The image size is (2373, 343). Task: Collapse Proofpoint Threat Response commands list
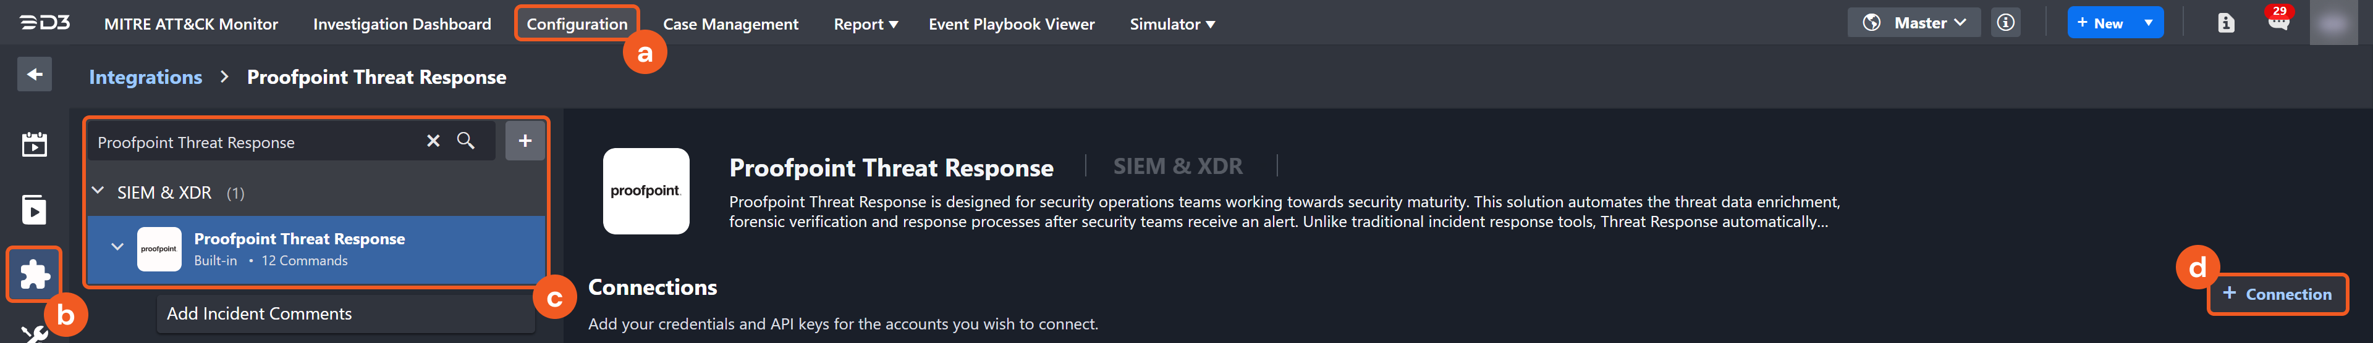pyautogui.click(x=117, y=246)
